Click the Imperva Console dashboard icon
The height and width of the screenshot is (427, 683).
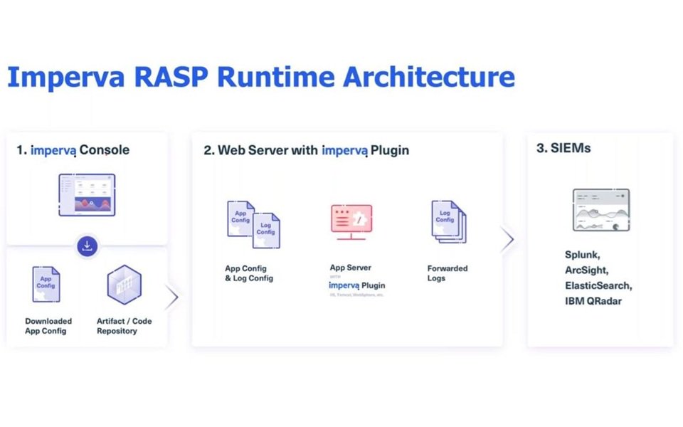point(86,195)
